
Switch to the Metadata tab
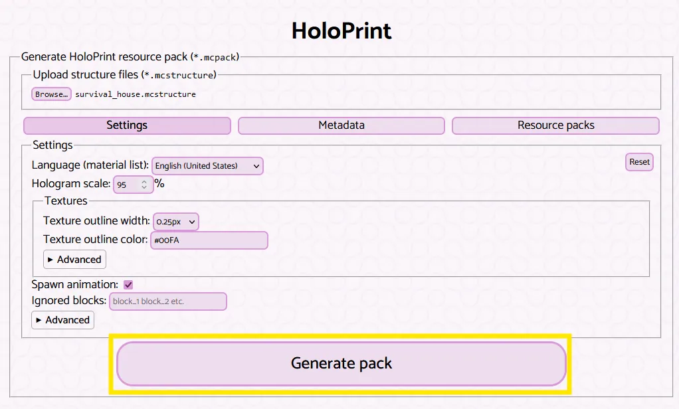[x=341, y=125]
